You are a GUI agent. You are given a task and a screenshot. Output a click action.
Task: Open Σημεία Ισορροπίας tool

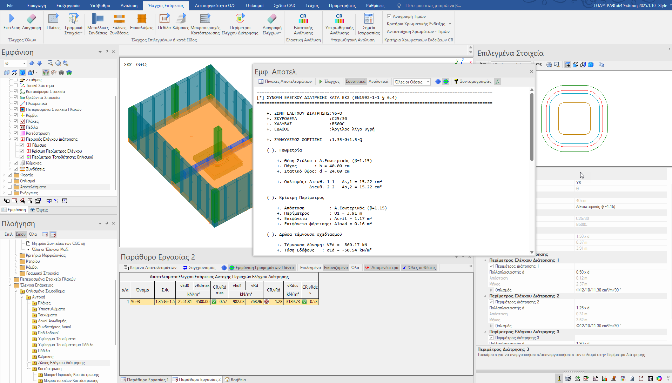click(369, 19)
